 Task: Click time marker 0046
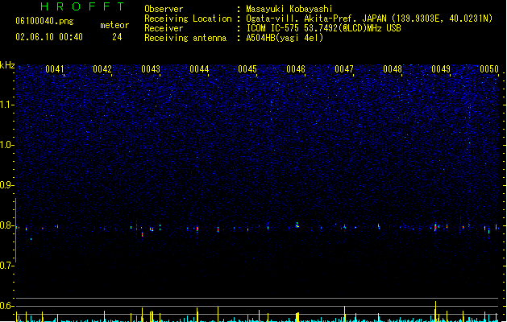click(296, 69)
